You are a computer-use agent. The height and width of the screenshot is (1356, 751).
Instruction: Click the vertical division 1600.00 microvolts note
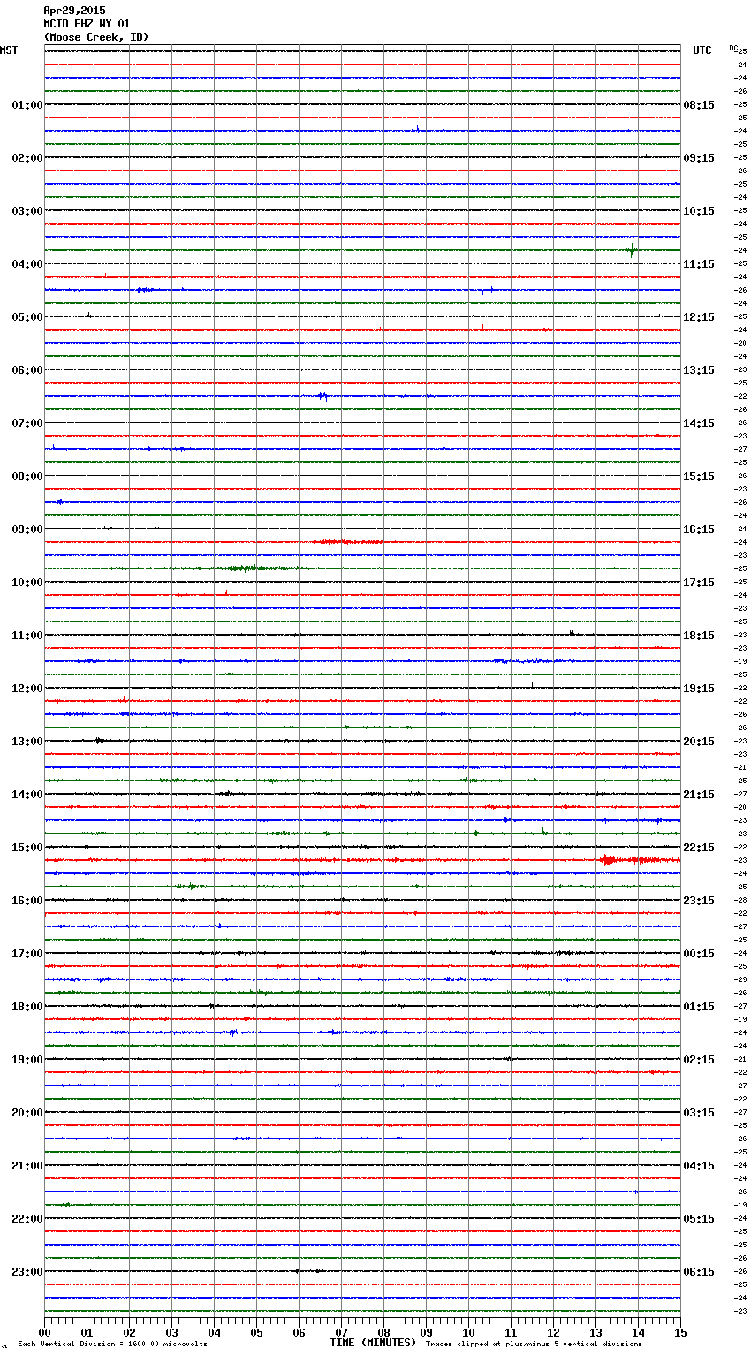point(112,1344)
